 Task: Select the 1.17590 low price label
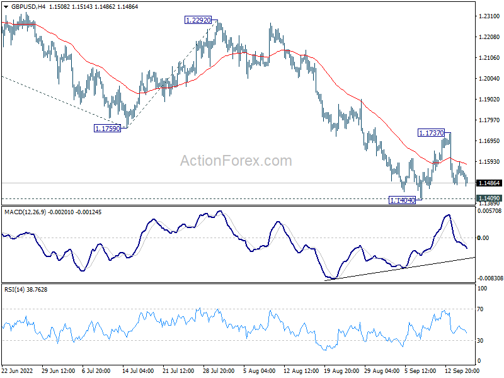[x=107, y=129]
